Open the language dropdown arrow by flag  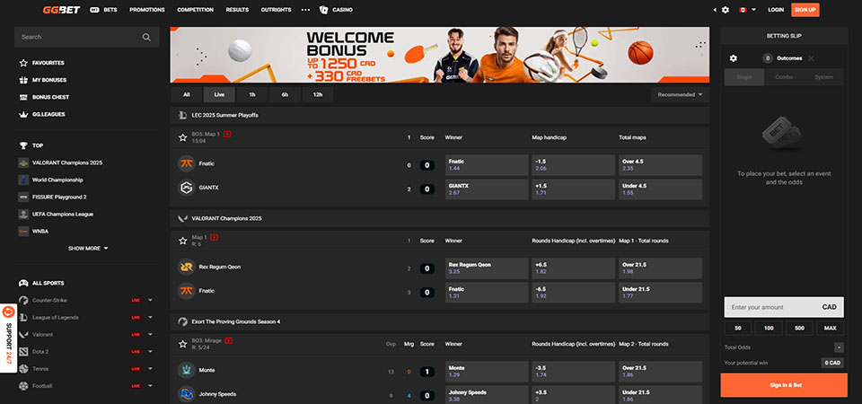click(x=753, y=10)
